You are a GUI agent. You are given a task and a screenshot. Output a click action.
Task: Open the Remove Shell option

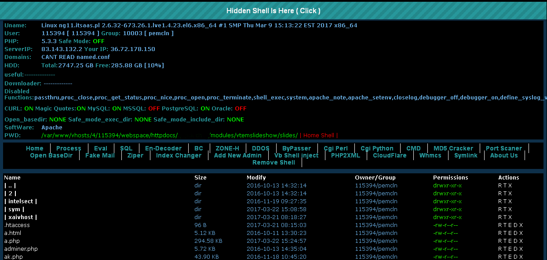tap(273, 162)
